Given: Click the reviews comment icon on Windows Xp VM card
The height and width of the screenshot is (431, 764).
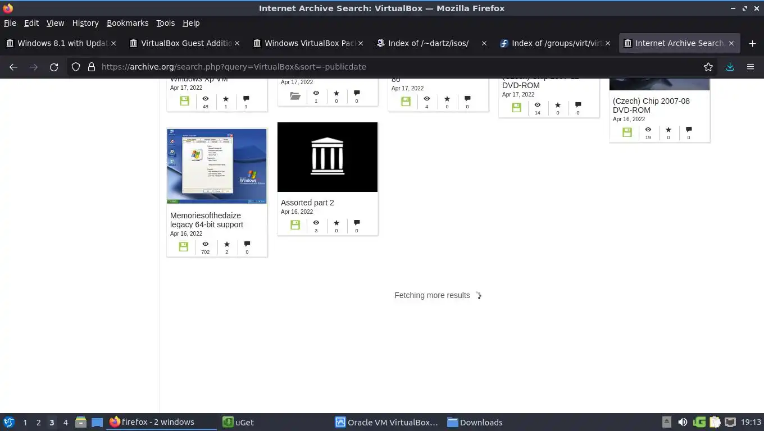Looking at the screenshot, I should tap(246, 99).
